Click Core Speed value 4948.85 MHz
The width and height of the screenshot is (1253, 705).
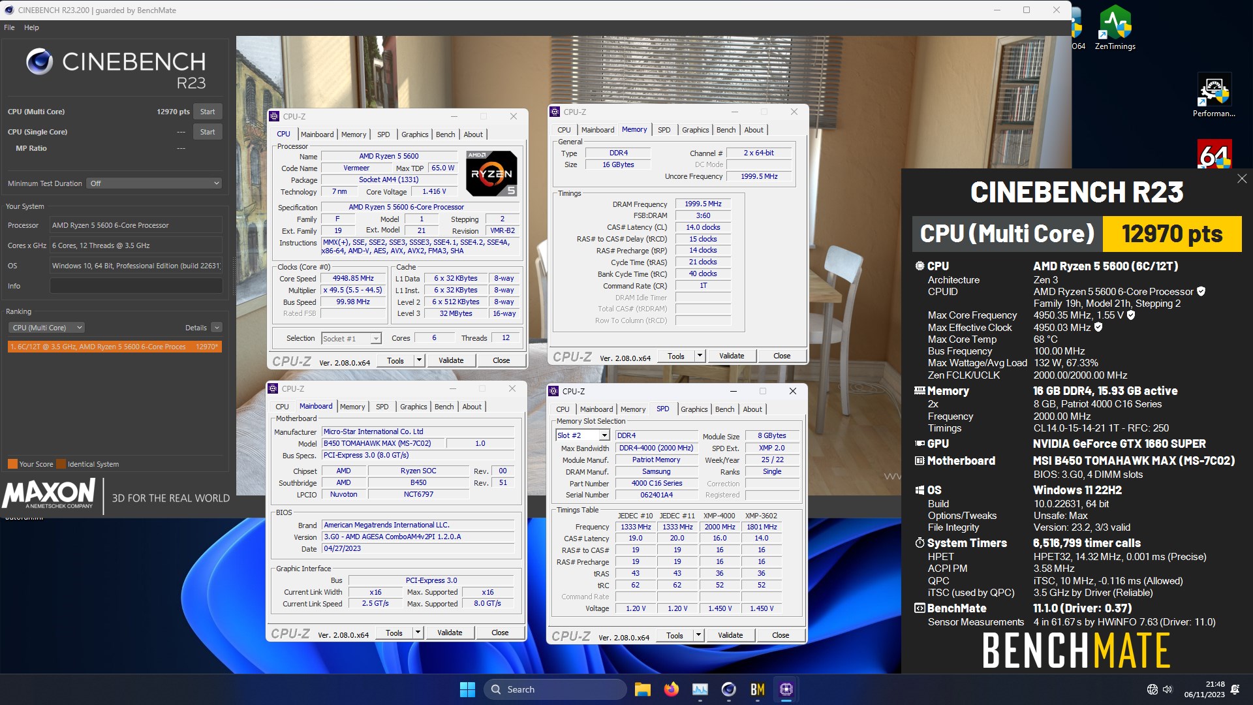tap(353, 278)
